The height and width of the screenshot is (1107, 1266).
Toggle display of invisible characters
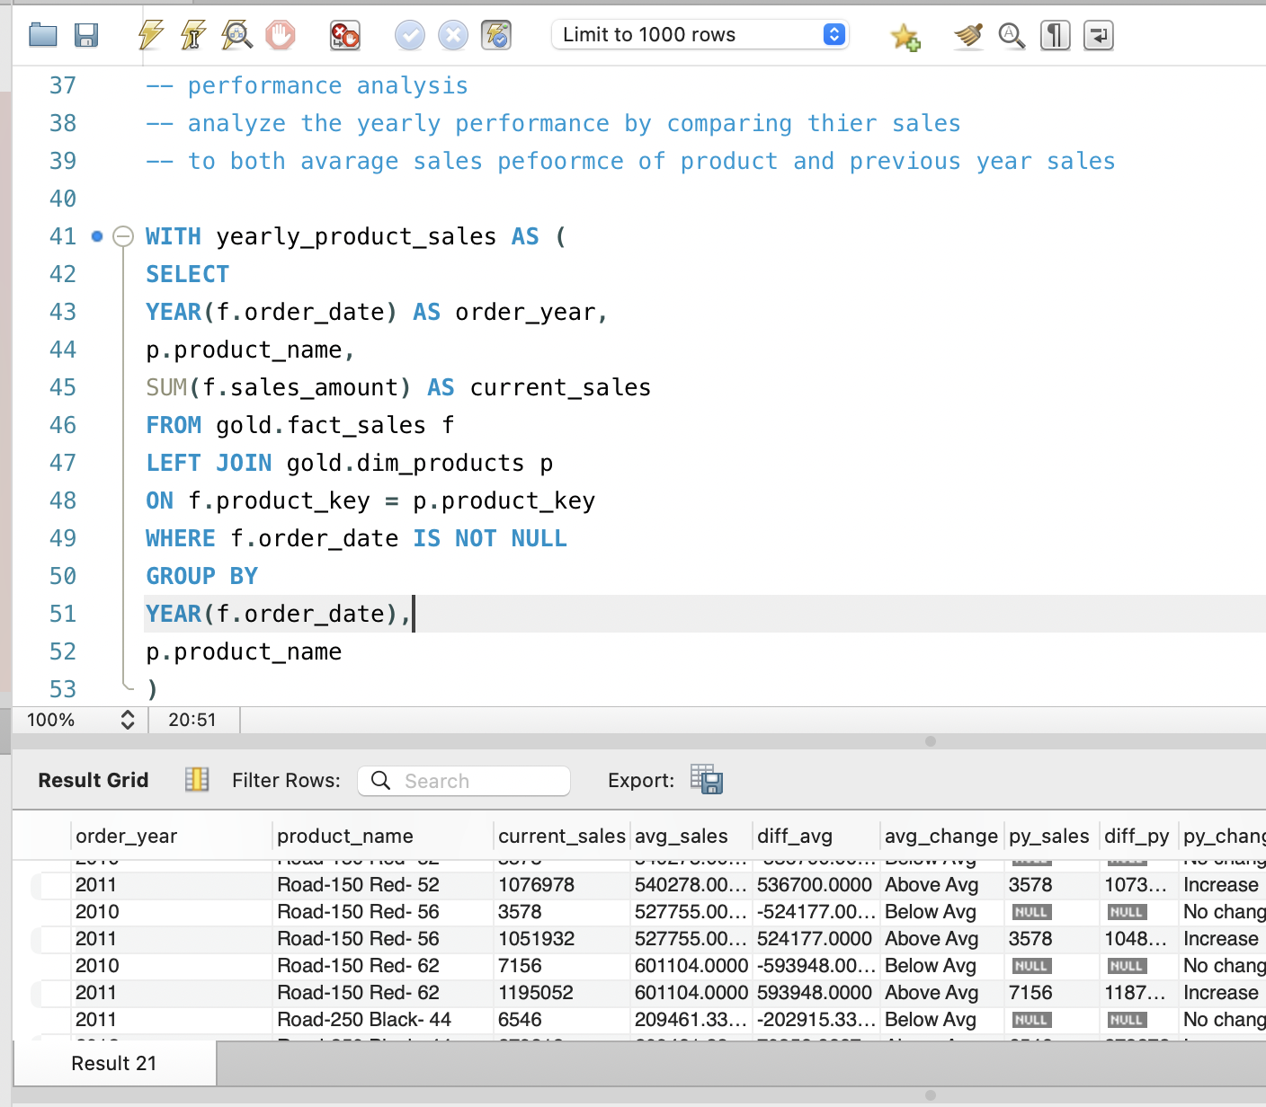(1055, 36)
